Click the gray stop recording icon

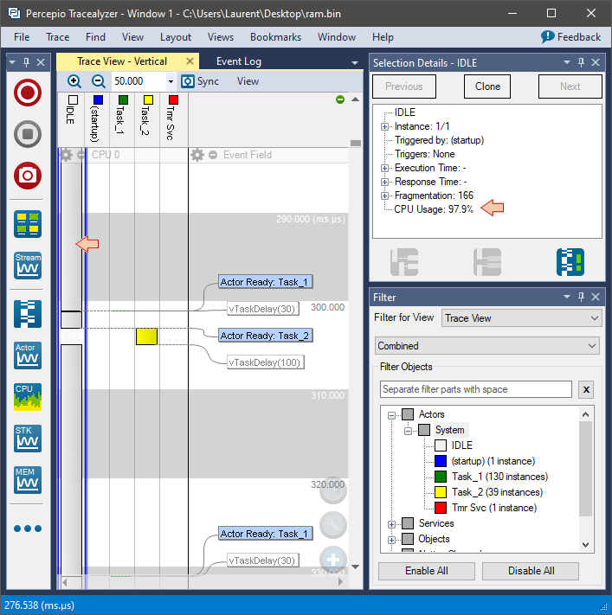(x=28, y=134)
